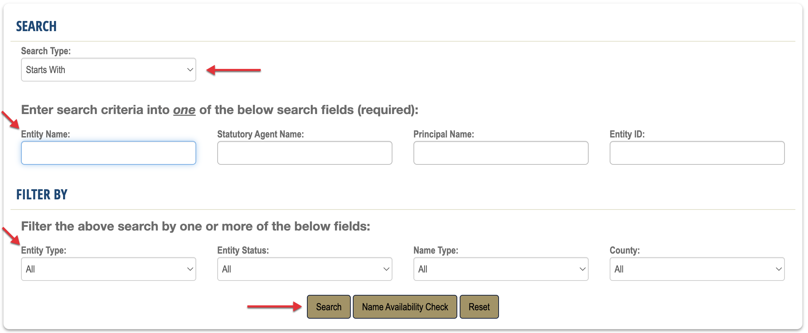The image size is (808, 333).
Task: Click the "Entity Name:" label text
Action: (46, 134)
